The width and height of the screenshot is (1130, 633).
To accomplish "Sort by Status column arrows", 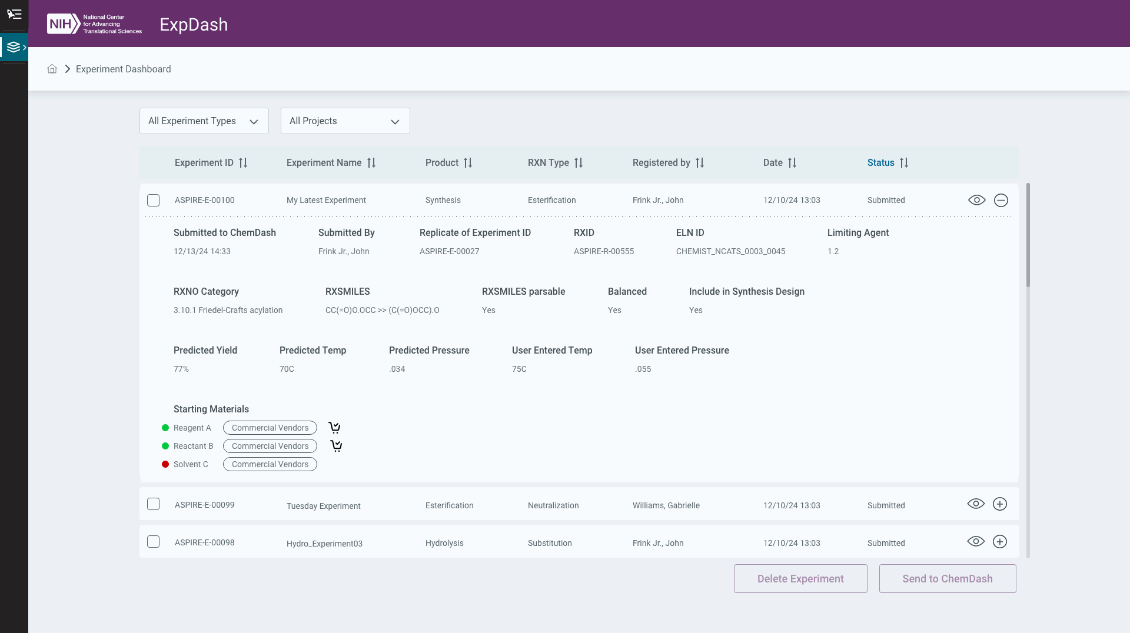I will [x=904, y=163].
